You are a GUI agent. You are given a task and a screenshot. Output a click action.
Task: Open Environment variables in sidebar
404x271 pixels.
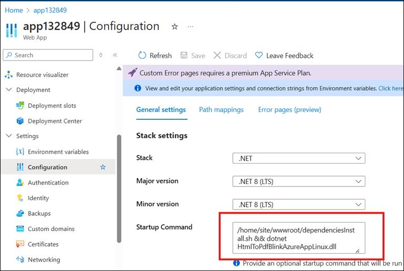58,152
